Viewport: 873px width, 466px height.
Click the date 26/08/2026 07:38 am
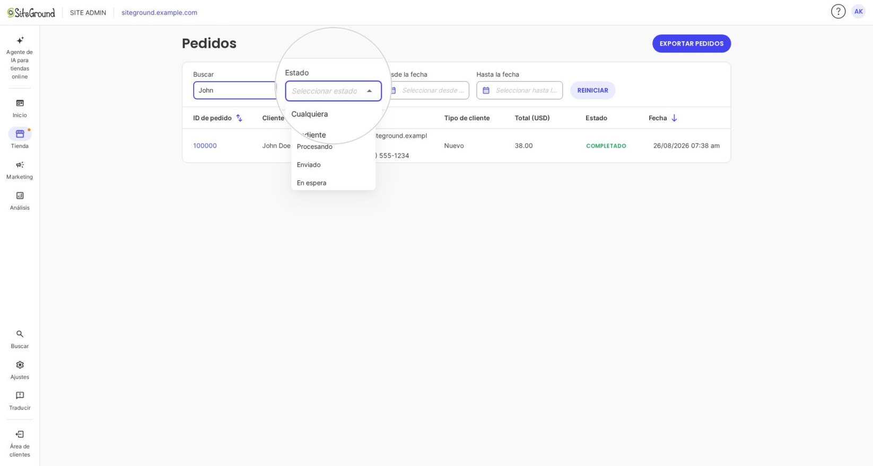pos(686,146)
